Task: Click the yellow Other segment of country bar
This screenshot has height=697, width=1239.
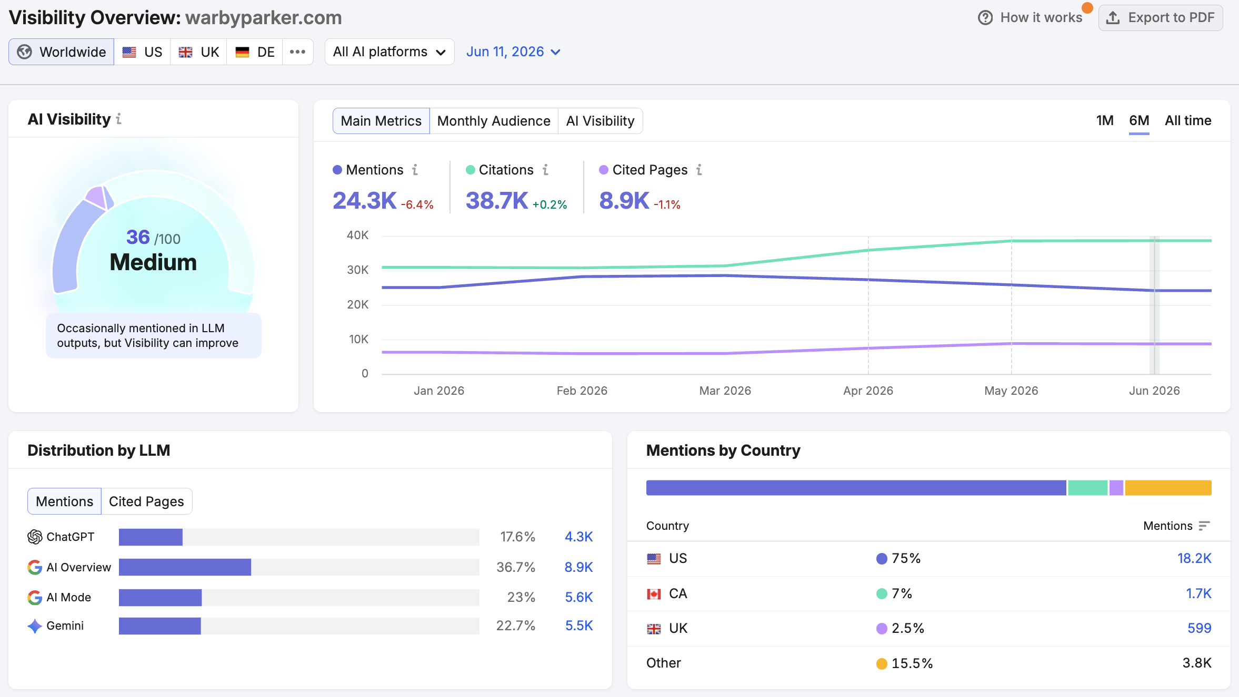Action: coord(1168,488)
